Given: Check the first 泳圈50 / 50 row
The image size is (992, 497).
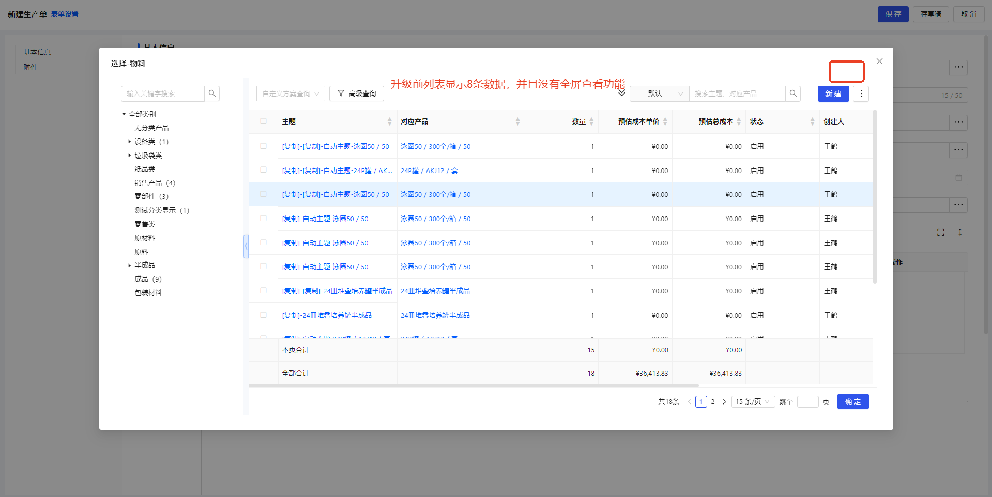Looking at the screenshot, I should (x=264, y=146).
